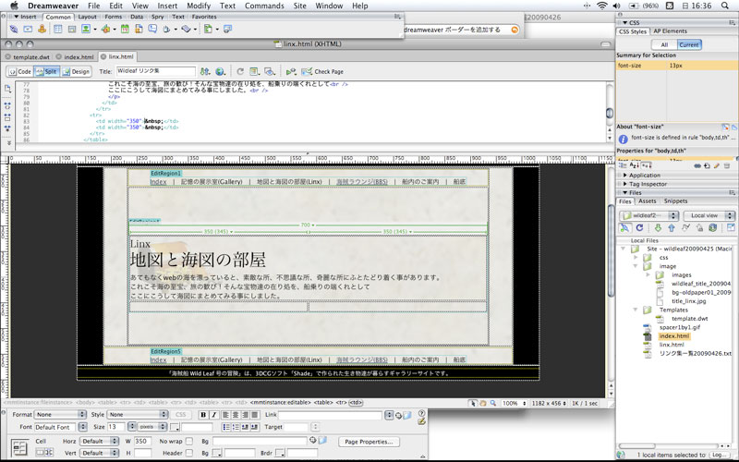
Task: Open the Format dropdown
Action: [61, 414]
